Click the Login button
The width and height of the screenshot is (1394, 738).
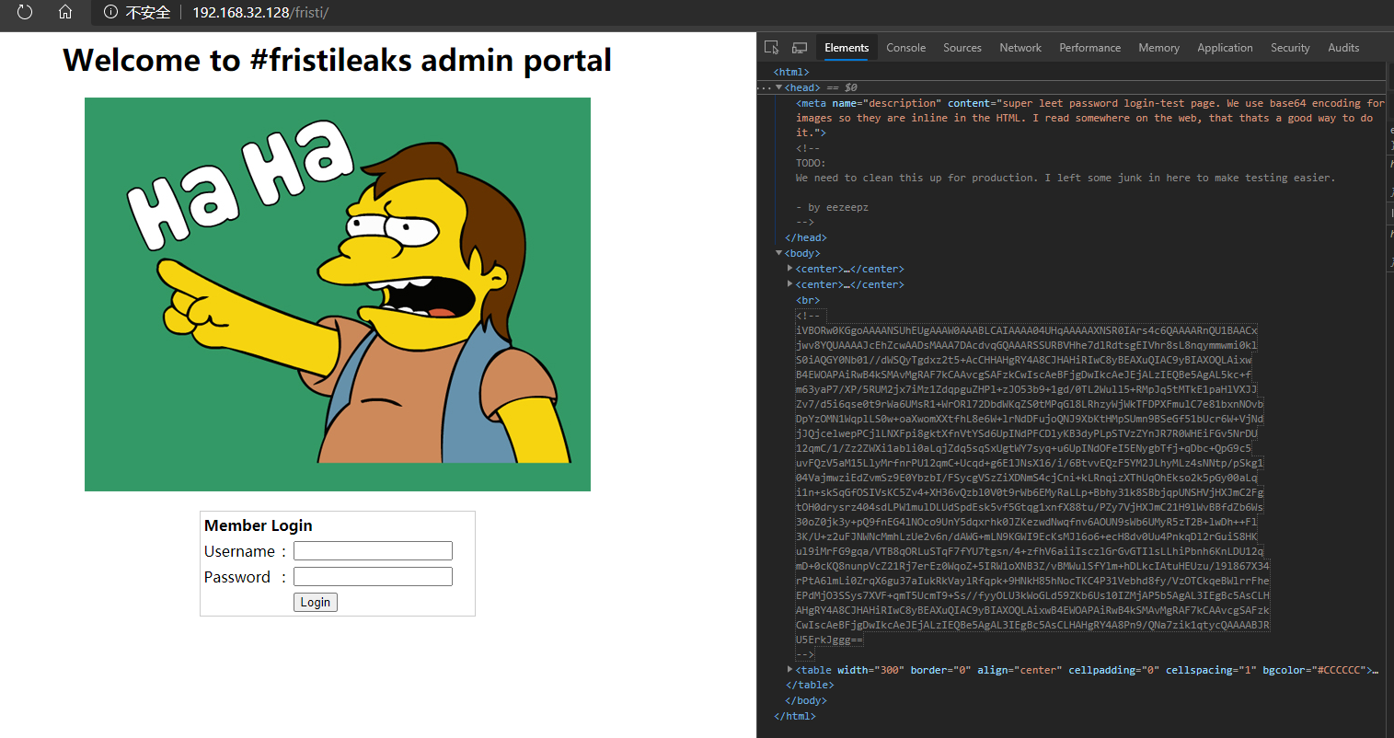[316, 602]
